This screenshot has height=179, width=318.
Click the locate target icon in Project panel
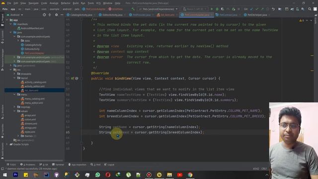point(44,15)
